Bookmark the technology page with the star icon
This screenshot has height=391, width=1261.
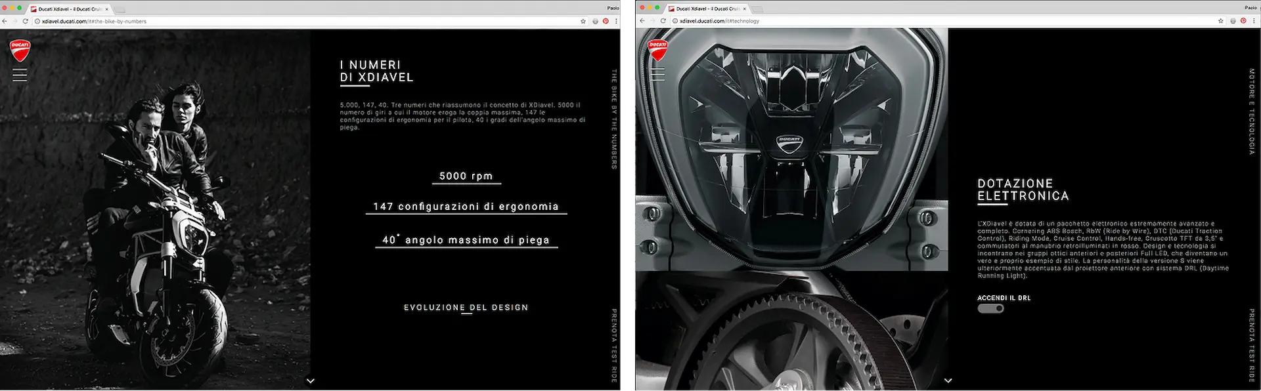coord(1221,21)
